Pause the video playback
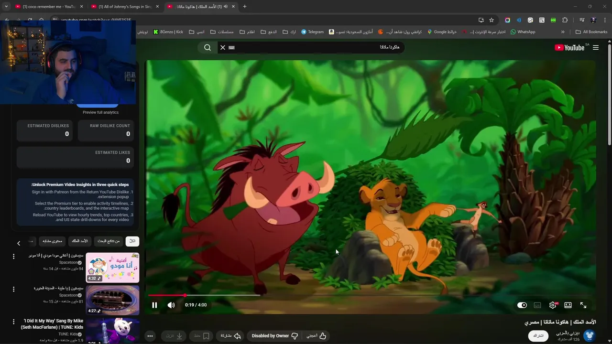Image resolution: width=612 pixels, height=344 pixels. pyautogui.click(x=154, y=305)
